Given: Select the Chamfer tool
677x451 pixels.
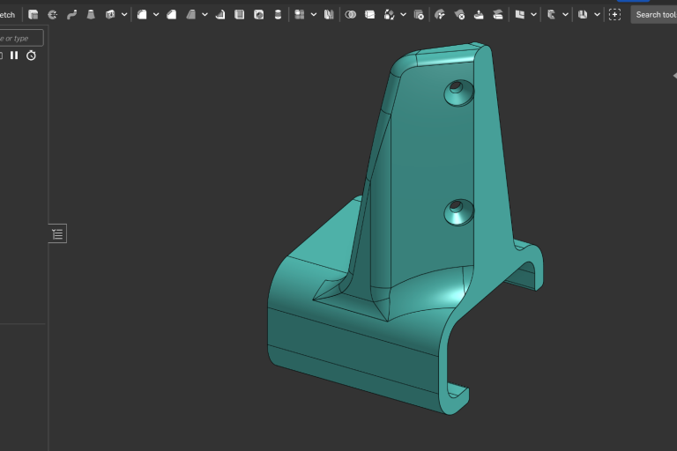Looking at the screenshot, I should pos(172,15).
